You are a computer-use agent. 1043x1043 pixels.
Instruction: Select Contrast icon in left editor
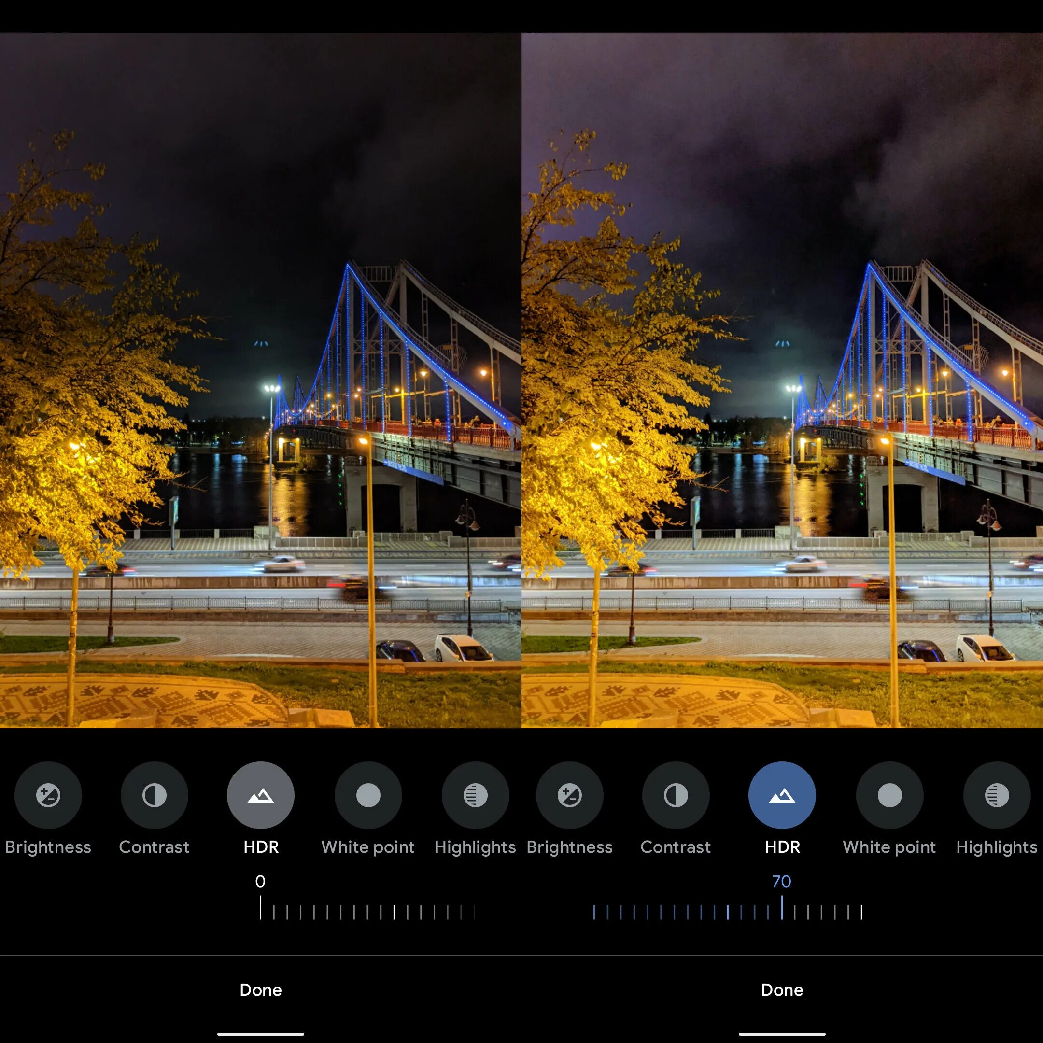(x=154, y=795)
